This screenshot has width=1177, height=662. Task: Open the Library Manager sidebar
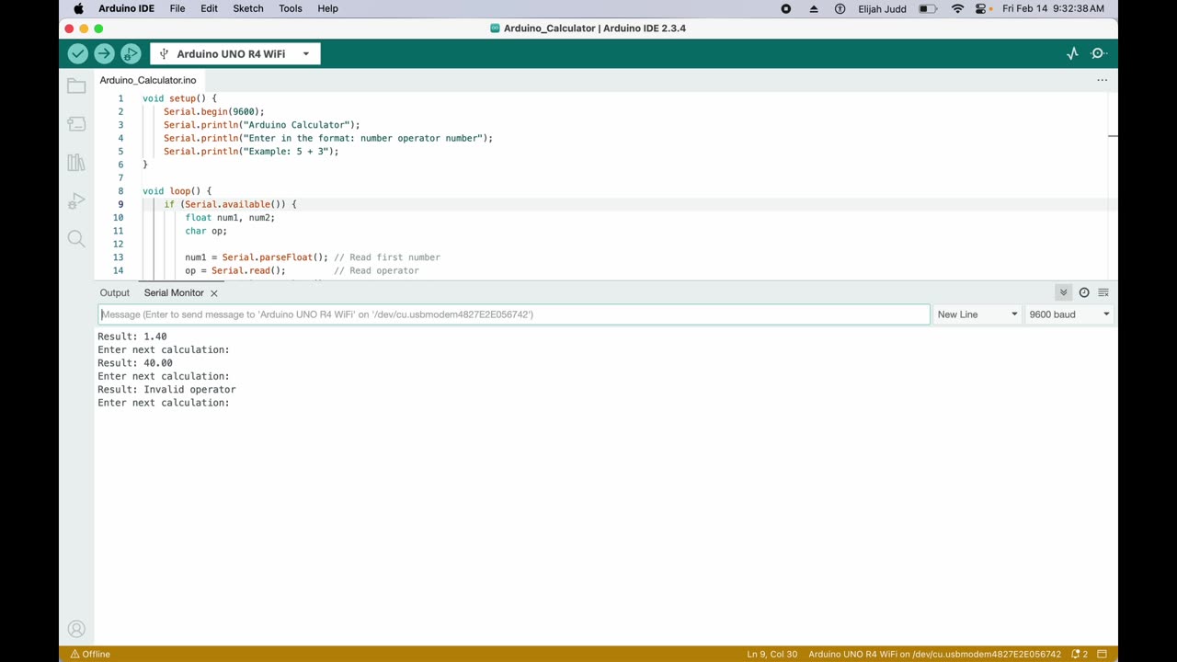[76, 163]
